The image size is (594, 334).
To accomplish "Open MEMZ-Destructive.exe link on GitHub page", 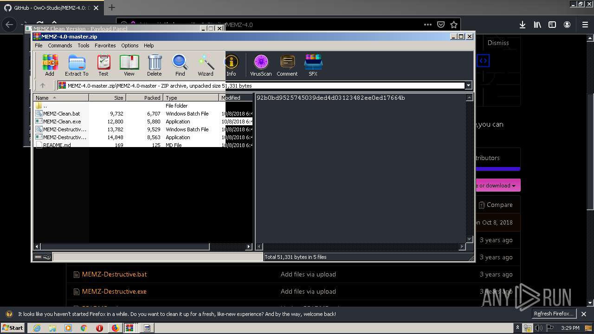I will click(x=114, y=291).
